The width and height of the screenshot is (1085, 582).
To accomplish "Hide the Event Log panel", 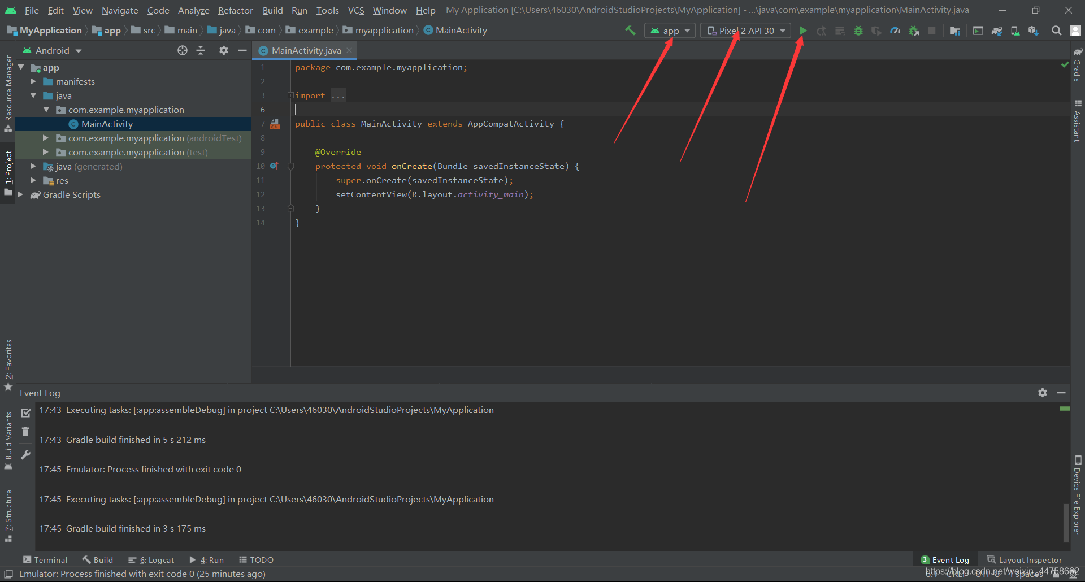I will [x=1061, y=393].
